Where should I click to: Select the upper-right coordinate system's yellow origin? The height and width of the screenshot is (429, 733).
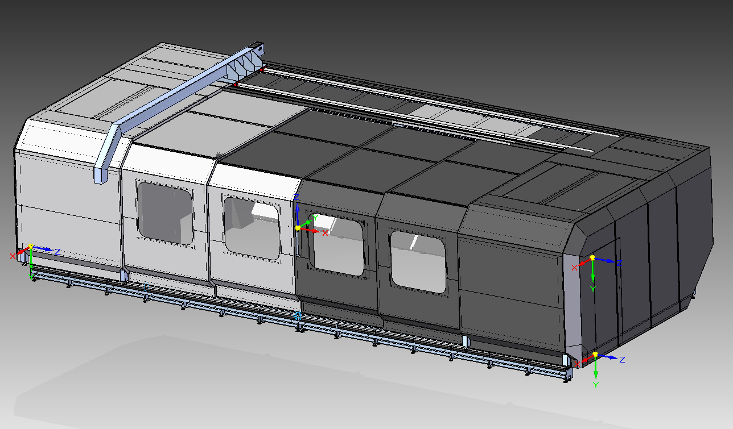click(592, 258)
